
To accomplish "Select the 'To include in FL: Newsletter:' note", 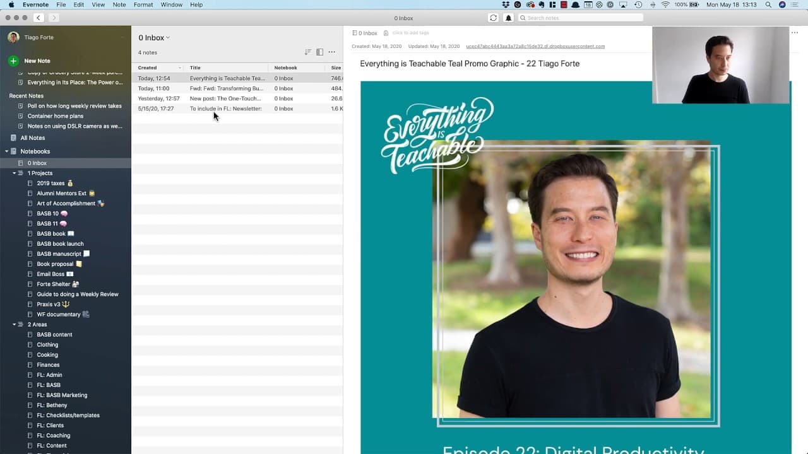I will pyautogui.click(x=237, y=108).
